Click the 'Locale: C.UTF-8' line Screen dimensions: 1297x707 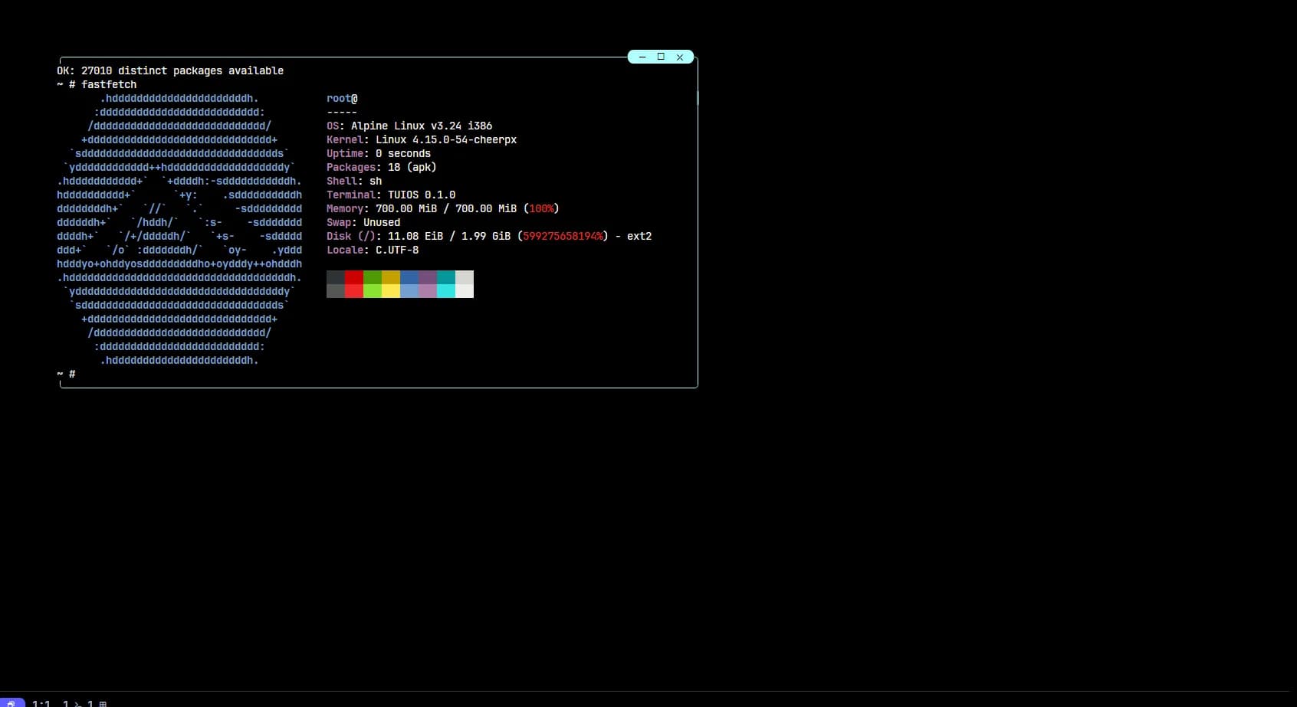(x=373, y=250)
